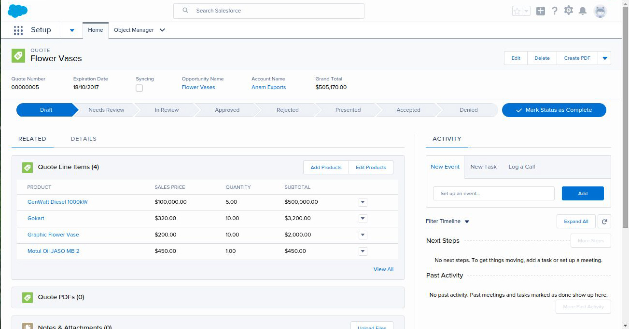Click the Edit quote button
This screenshot has width=629, height=329.
point(516,58)
